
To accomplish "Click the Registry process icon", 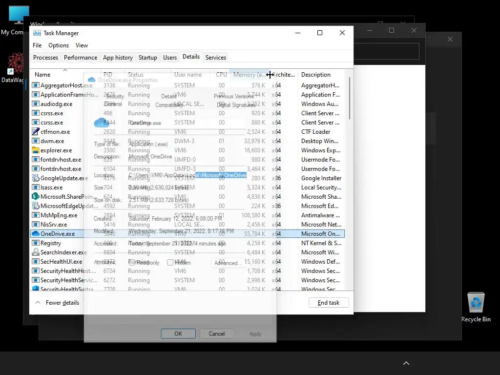I will [35, 243].
